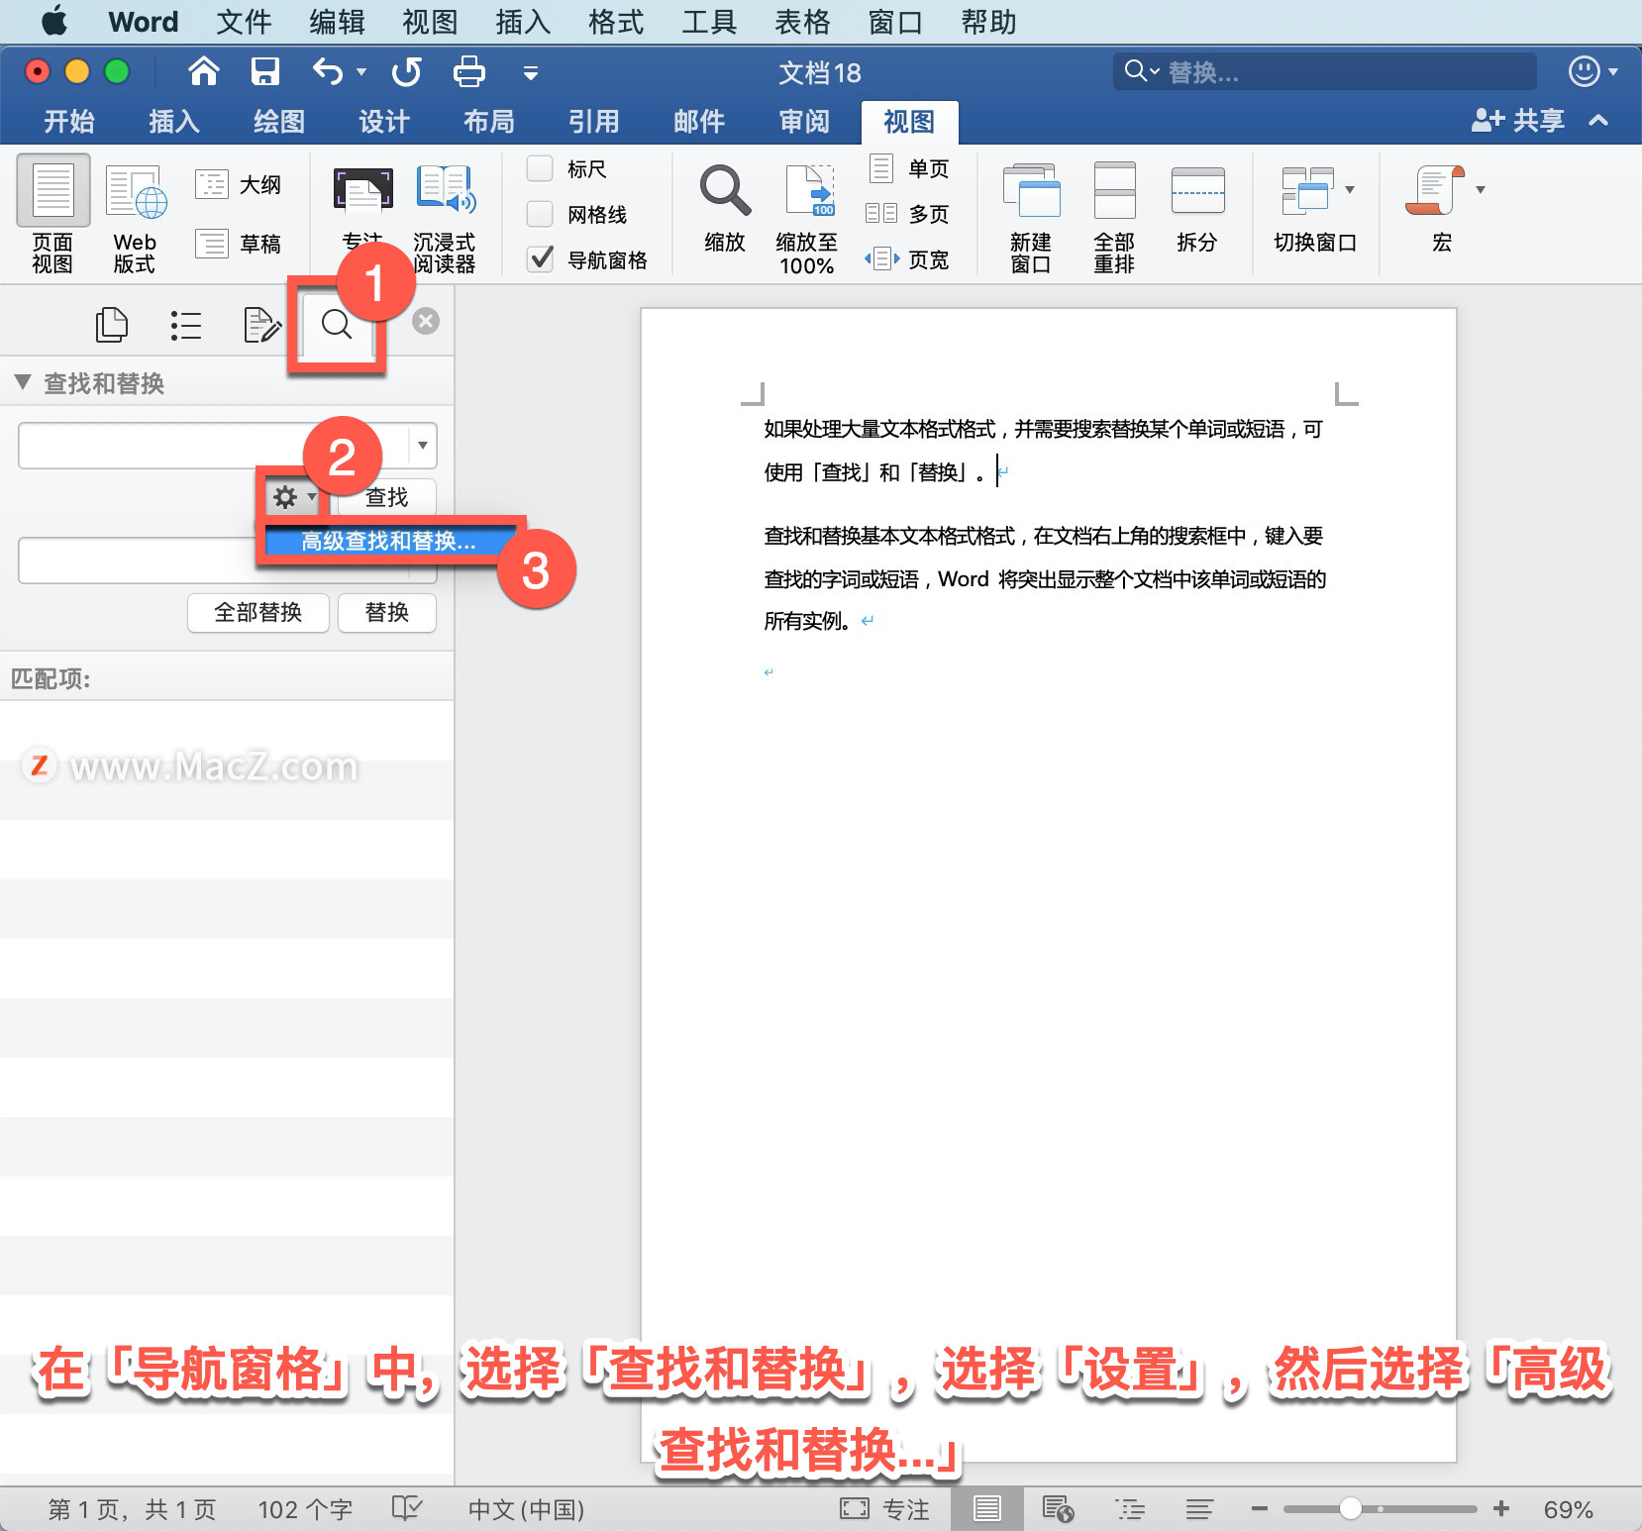
Task: Open the 编辑 menu in menu bar
Action: (337, 22)
